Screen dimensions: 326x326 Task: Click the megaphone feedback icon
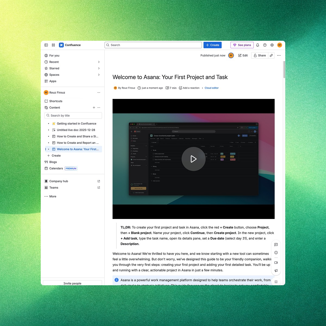click(x=276, y=271)
